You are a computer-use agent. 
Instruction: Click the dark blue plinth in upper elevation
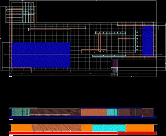[83, 117]
